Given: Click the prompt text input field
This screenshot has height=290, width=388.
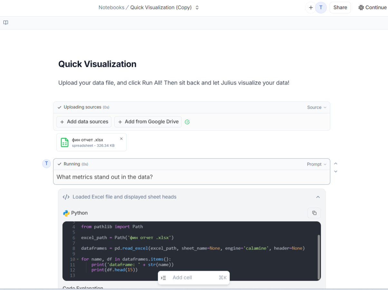Looking at the screenshot, I should click(x=191, y=177).
